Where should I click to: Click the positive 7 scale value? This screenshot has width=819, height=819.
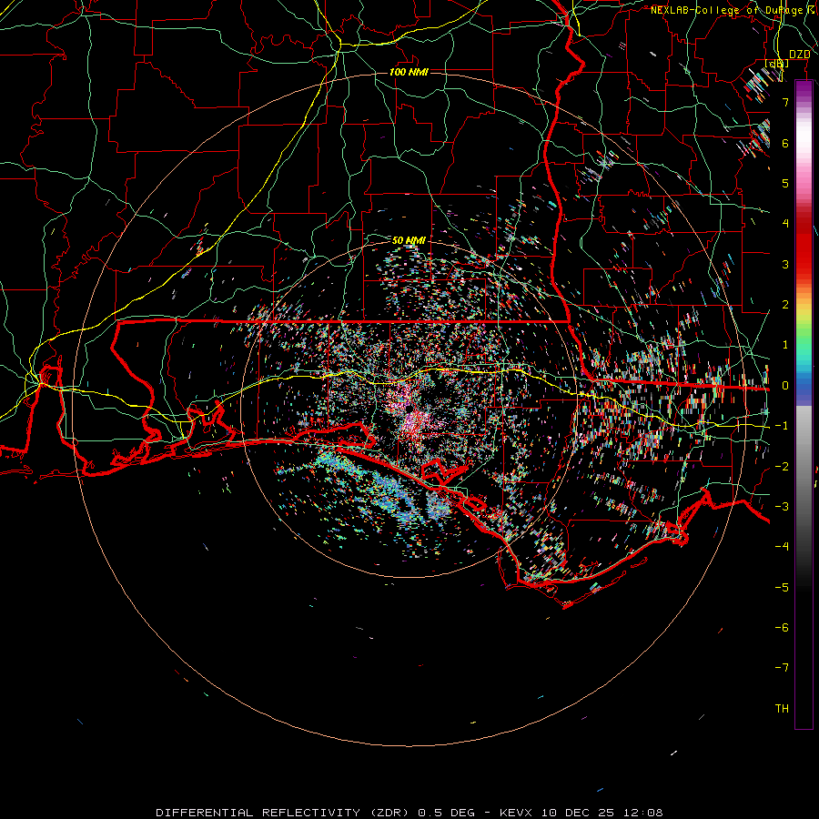[x=785, y=102]
